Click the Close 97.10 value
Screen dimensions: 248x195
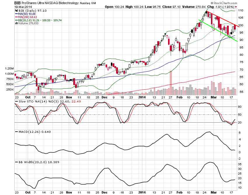pos(172,7)
